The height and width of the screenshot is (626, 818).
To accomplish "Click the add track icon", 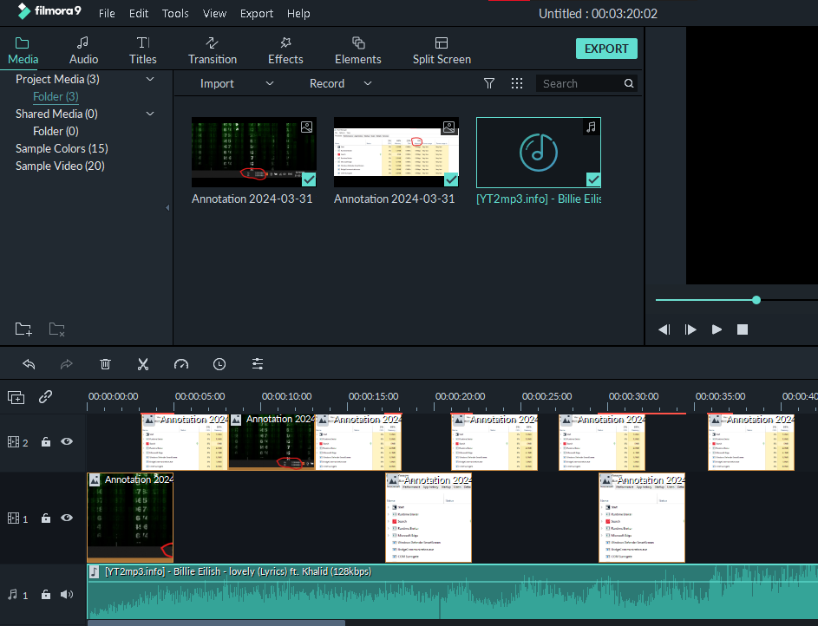I will [x=16, y=397].
